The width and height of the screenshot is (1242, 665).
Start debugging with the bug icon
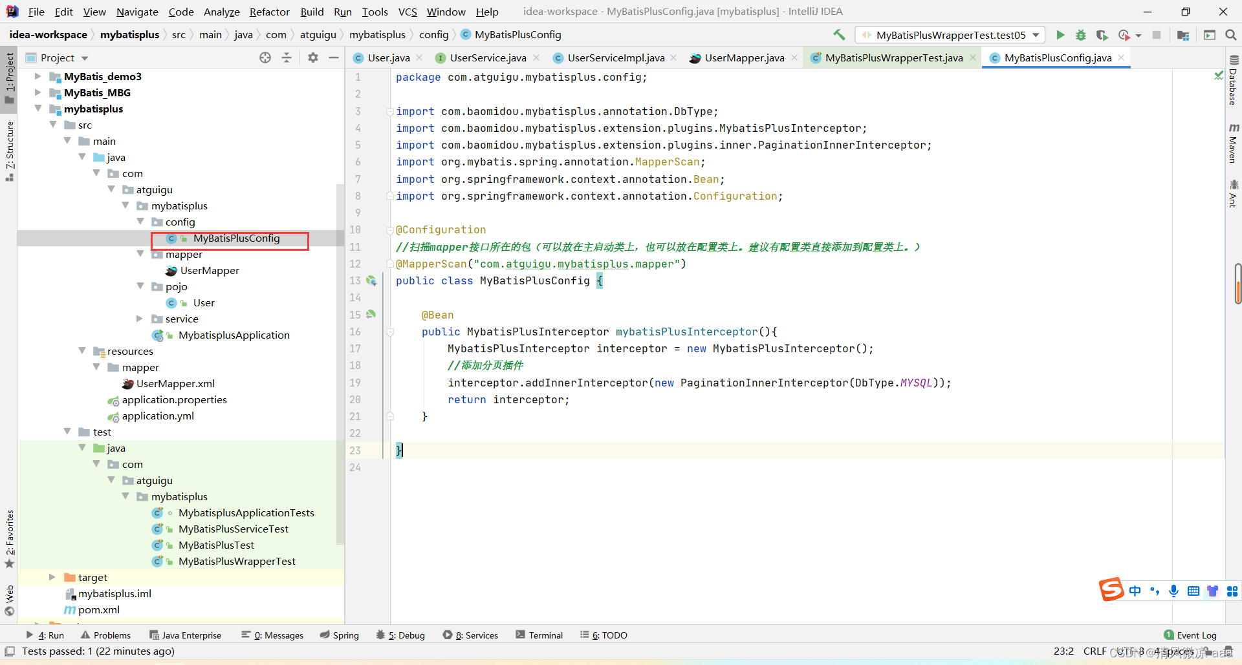point(1081,35)
